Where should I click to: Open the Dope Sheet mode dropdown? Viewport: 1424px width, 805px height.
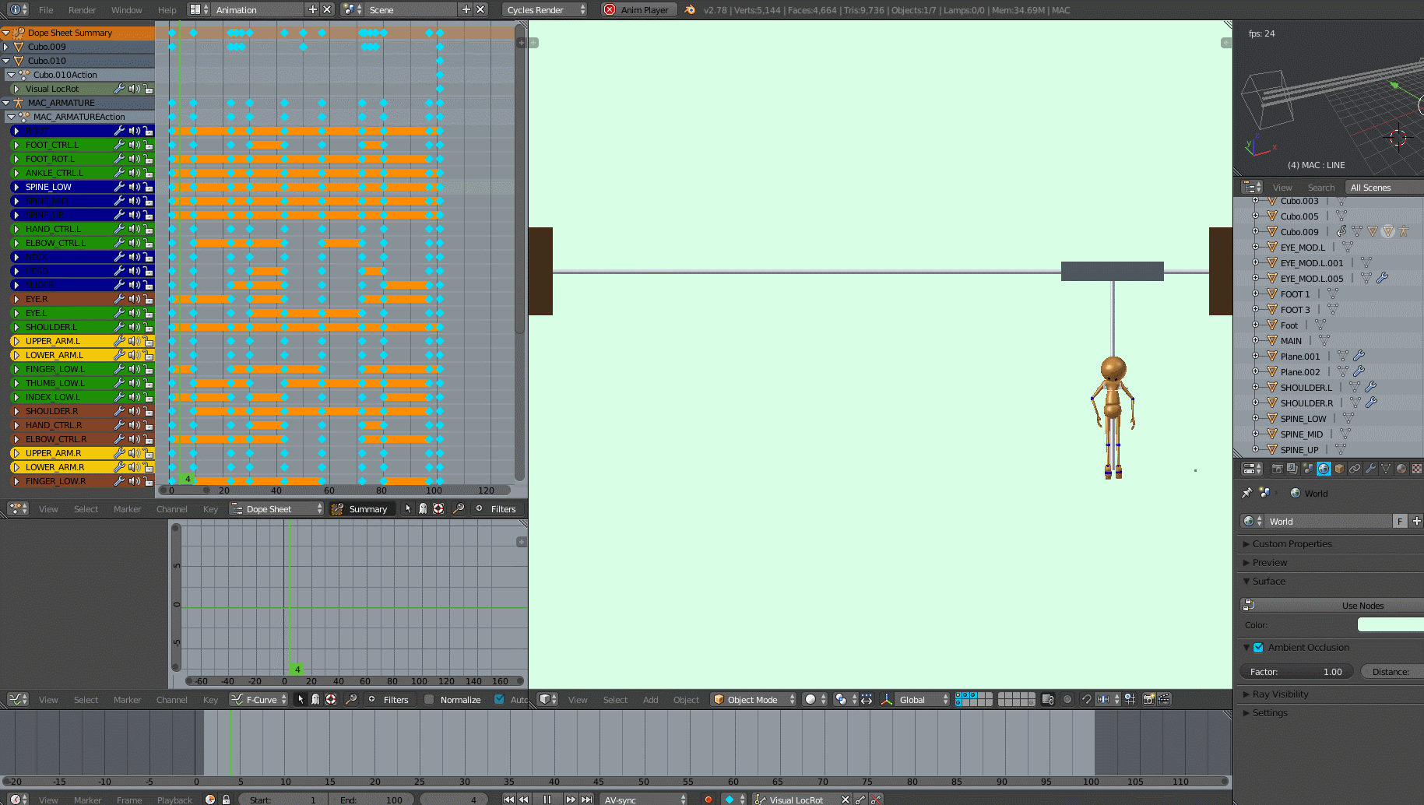click(276, 509)
